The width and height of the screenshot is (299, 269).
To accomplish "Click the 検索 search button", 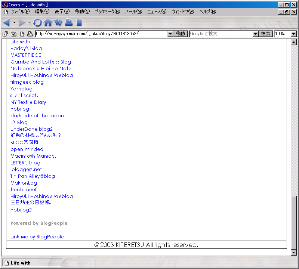I will pyautogui.click(x=265, y=34).
